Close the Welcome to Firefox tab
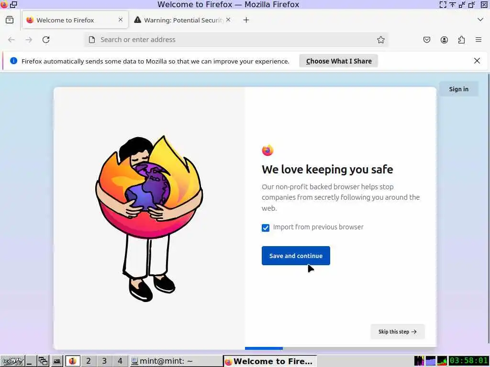 [x=121, y=20]
